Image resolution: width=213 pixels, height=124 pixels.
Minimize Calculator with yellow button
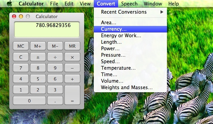tap(21, 16)
